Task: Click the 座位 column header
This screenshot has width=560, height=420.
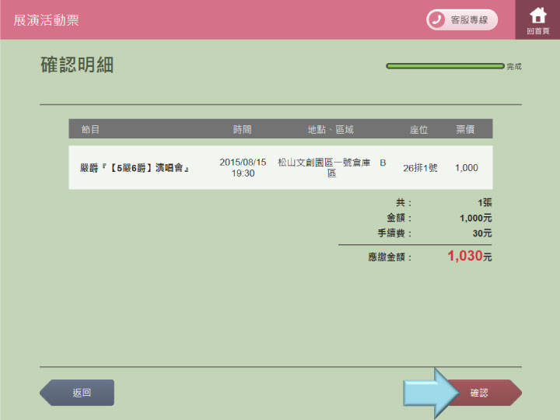Action: pyautogui.click(x=419, y=129)
